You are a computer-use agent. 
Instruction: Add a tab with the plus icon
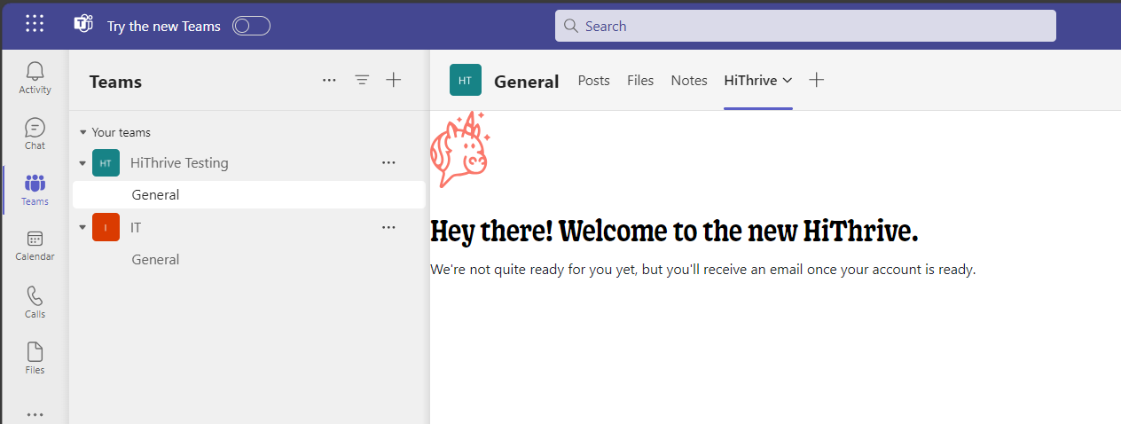pos(817,80)
